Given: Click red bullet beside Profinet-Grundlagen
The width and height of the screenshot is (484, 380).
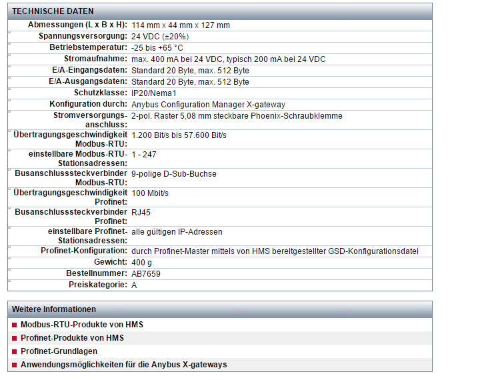Looking at the screenshot, I should click(x=14, y=351).
